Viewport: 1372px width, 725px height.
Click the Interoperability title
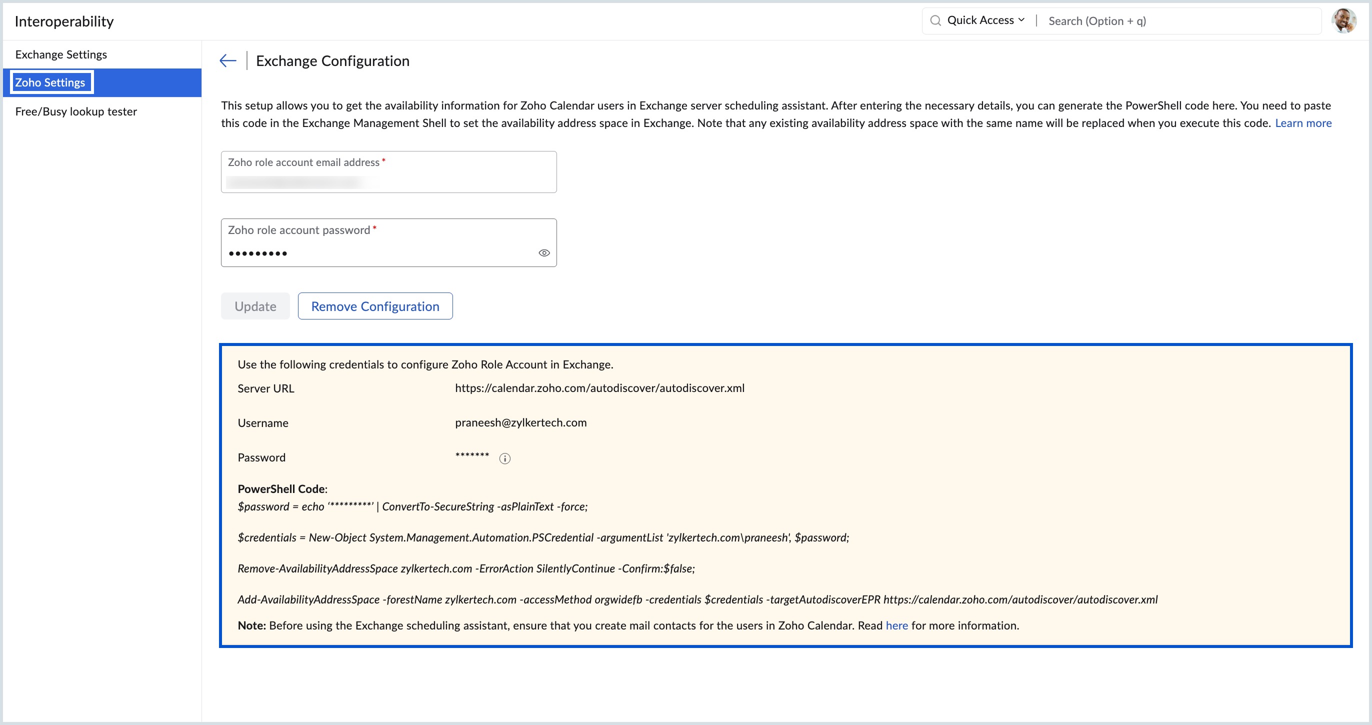click(64, 21)
